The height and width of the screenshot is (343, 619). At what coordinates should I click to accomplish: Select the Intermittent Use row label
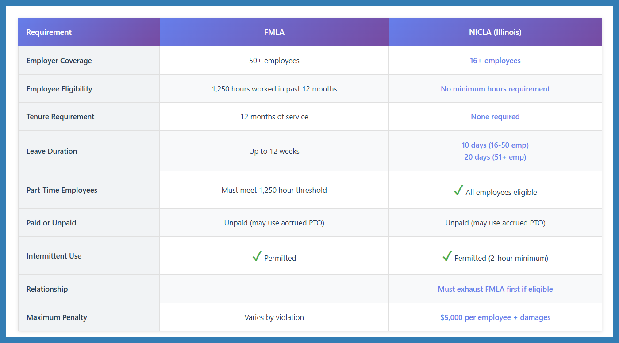coord(54,256)
